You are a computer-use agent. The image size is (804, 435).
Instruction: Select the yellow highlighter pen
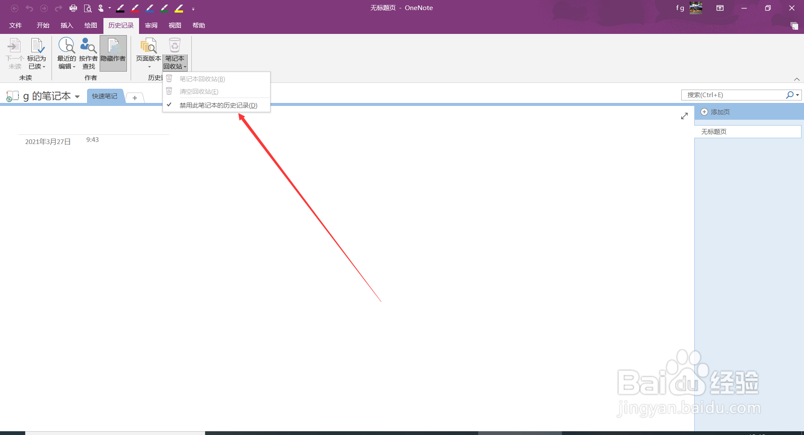pyautogui.click(x=179, y=8)
